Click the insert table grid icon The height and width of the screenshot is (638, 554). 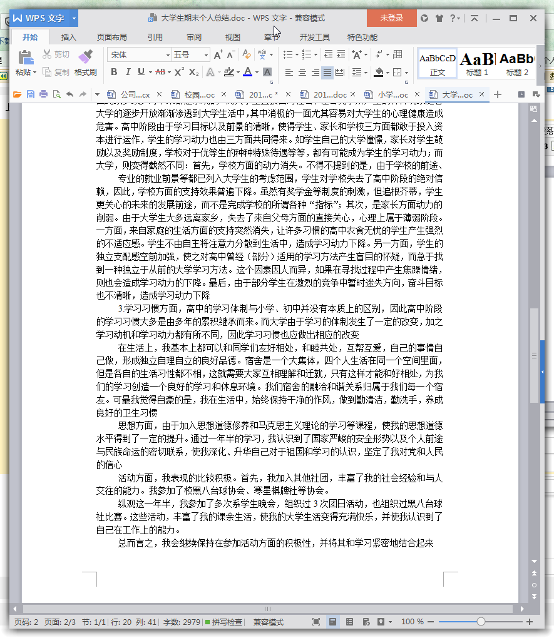[398, 54]
